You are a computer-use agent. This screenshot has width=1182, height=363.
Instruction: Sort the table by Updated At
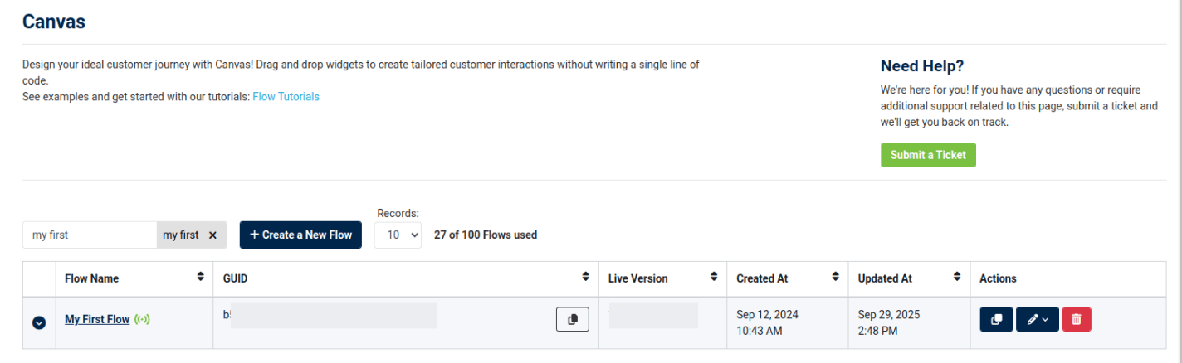coord(956,278)
